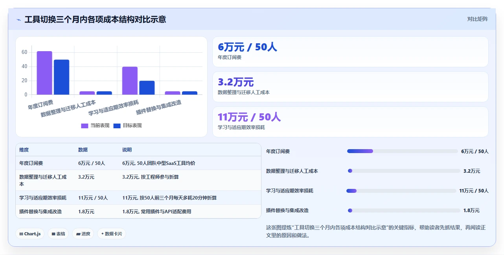Click the 进度 tag chip

[83, 234]
